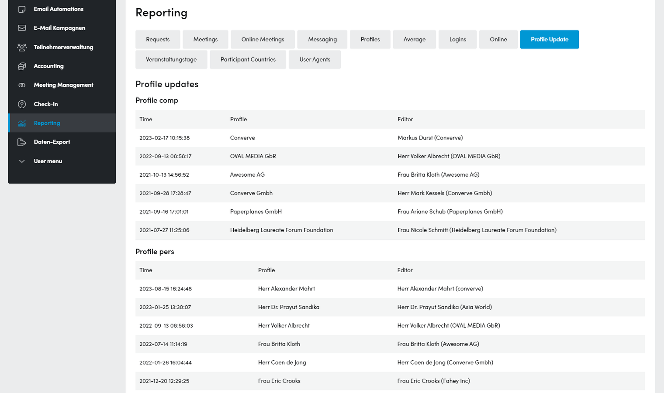Click editor Markus Durst (Converve)

click(x=430, y=138)
